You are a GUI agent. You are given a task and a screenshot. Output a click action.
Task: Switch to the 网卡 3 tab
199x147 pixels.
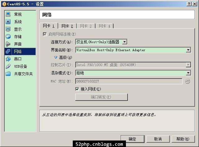(x=86, y=26)
